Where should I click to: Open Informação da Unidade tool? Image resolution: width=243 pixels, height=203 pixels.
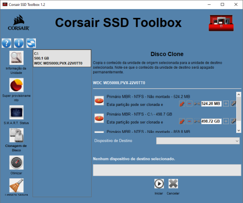point(16,58)
